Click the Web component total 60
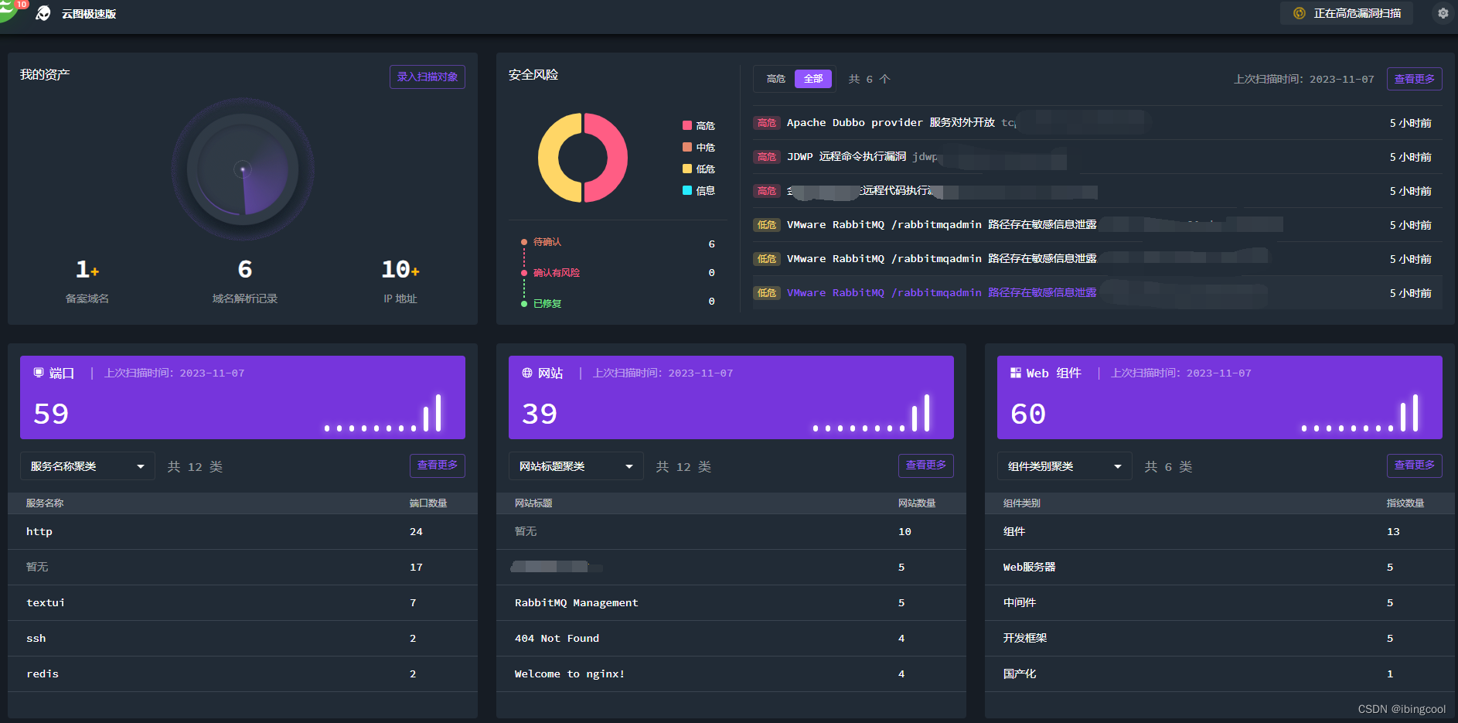Image resolution: width=1458 pixels, height=723 pixels. coord(1028,414)
